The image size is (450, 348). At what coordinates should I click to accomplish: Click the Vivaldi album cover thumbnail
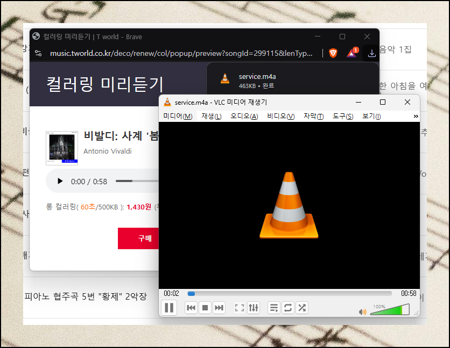[x=62, y=148]
